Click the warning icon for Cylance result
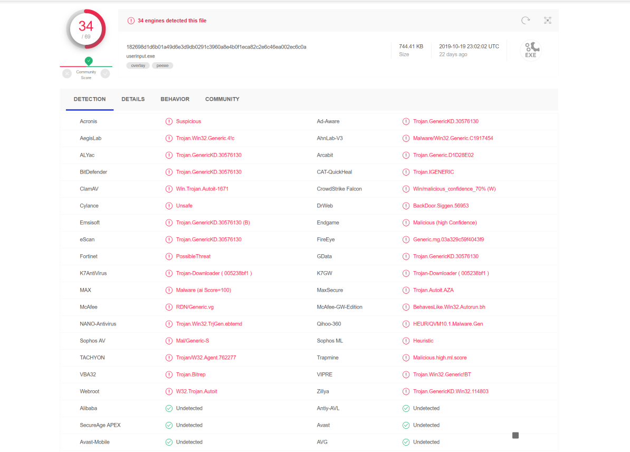The height and width of the screenshot is (452, 630). coord(169,206)
